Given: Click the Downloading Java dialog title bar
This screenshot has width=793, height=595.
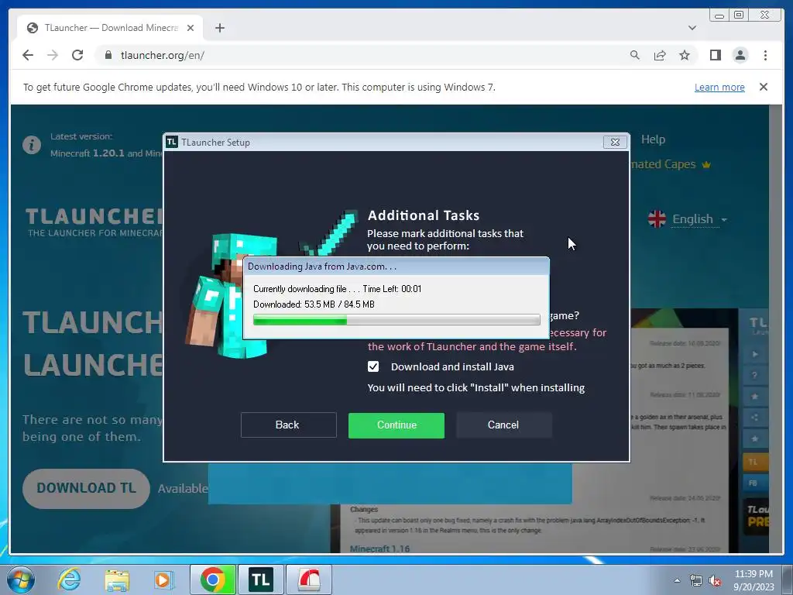Looking at the screenshot, I should pyautogui.click(x=396, y=267).
